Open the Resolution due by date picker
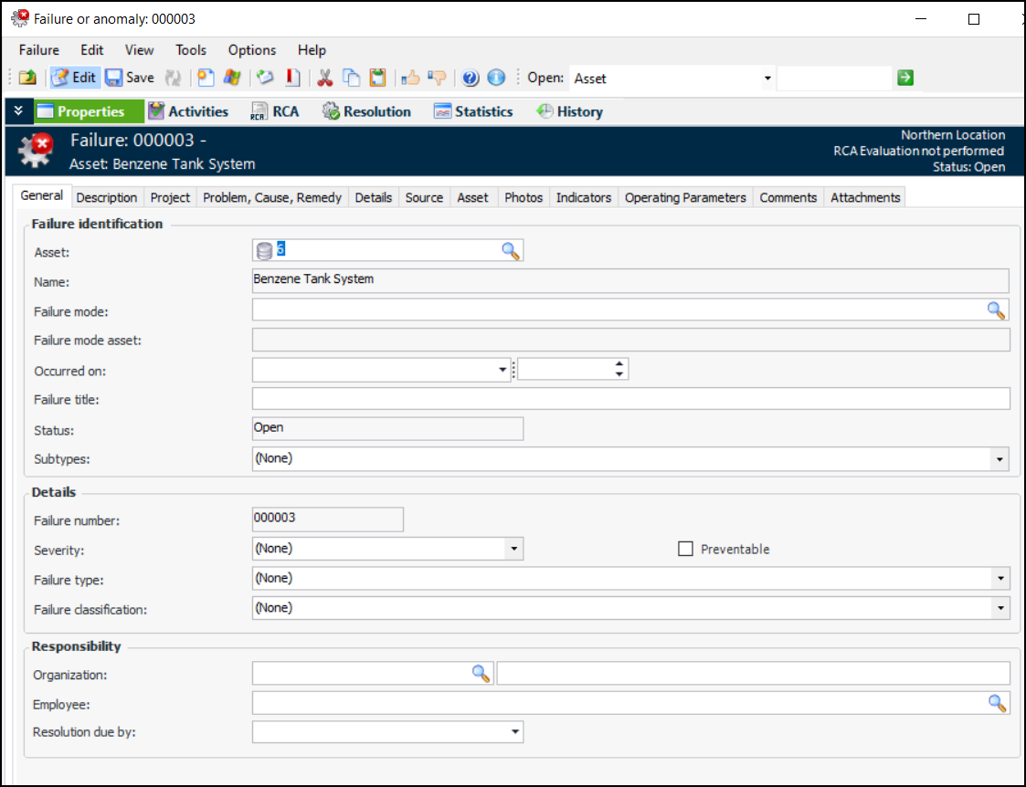Screen dimensions: 1026x787 (515, 732)
